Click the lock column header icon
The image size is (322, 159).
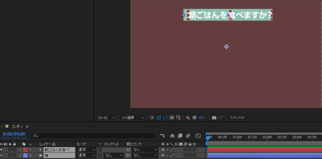coord(14,144)
